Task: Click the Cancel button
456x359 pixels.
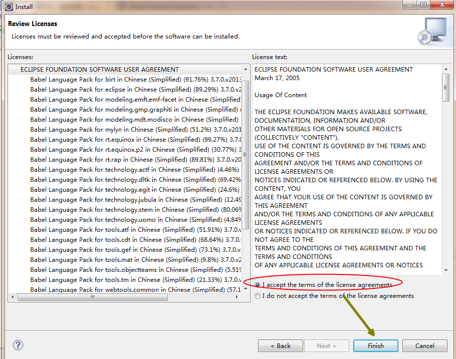Action: click(424, 345)
